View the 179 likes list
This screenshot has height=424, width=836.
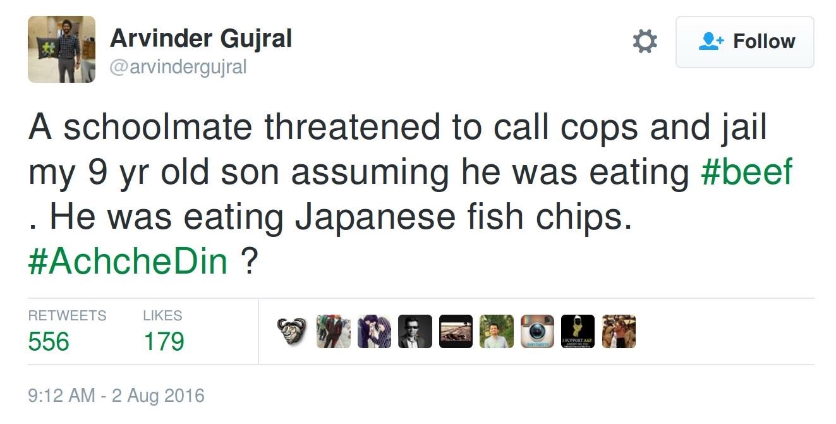tap(164, 341)
